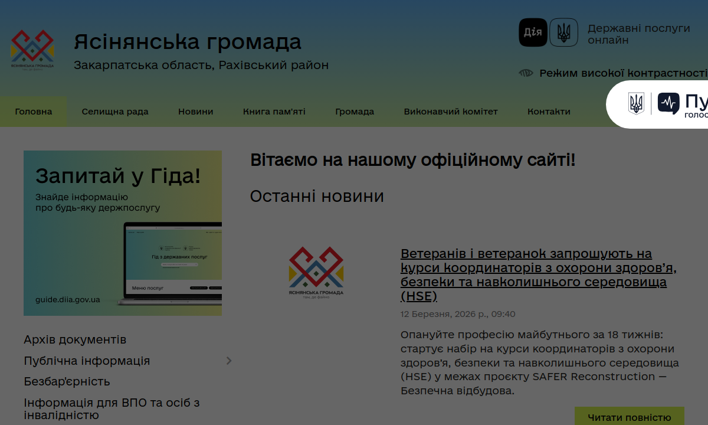The height and width of the screenshot is (425, 708).
Task: Click the trident icon in the pulse widget
Action: point(636,103)
